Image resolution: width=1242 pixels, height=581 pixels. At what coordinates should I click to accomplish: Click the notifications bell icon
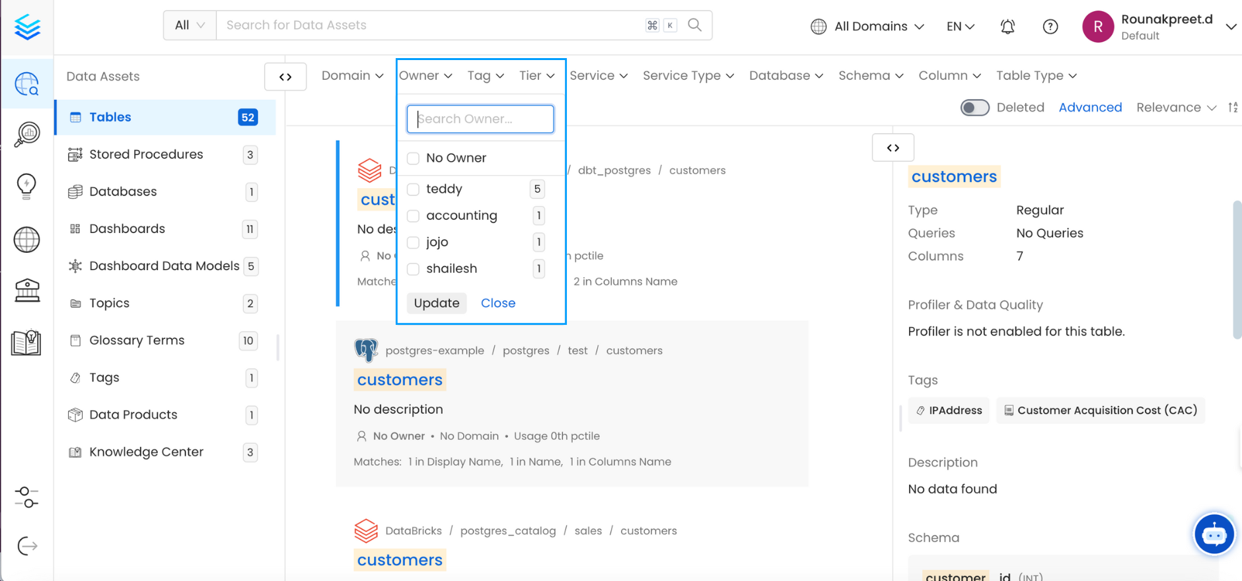(1007, 26)
